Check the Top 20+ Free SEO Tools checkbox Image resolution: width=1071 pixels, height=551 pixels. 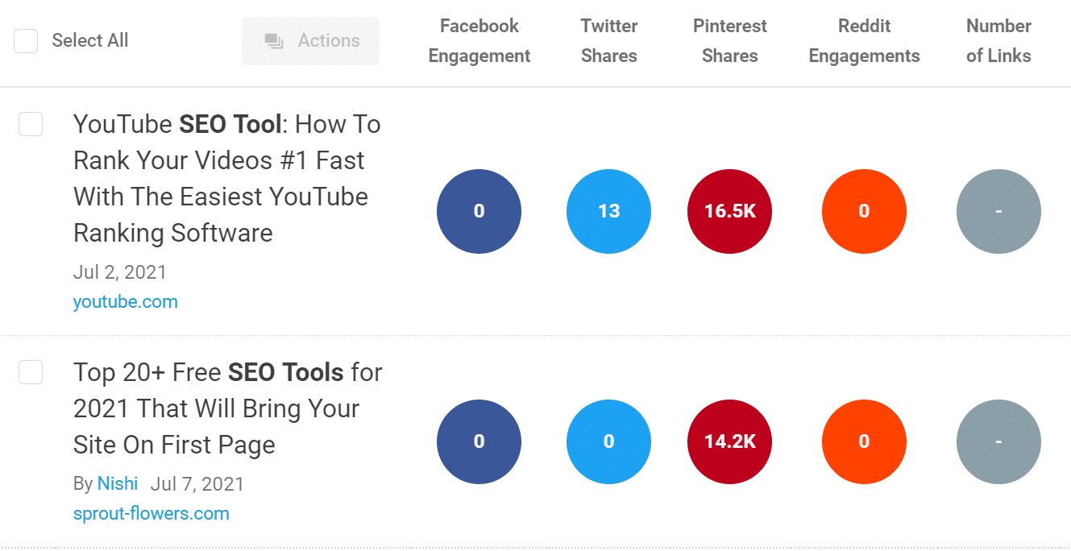(x=30, y=372)
